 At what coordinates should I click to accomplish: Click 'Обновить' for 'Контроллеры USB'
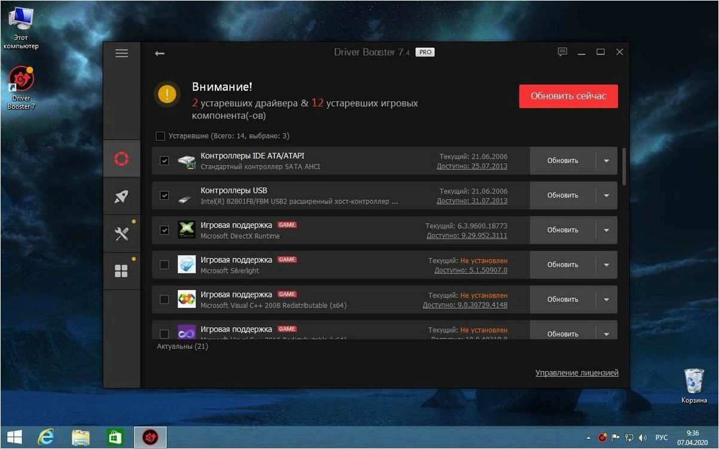[563, 195]
